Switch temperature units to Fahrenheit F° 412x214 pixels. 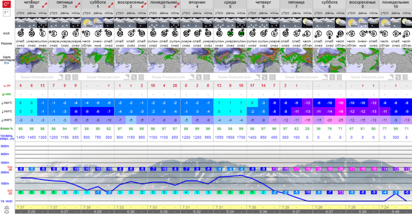(x=6, y=12)
